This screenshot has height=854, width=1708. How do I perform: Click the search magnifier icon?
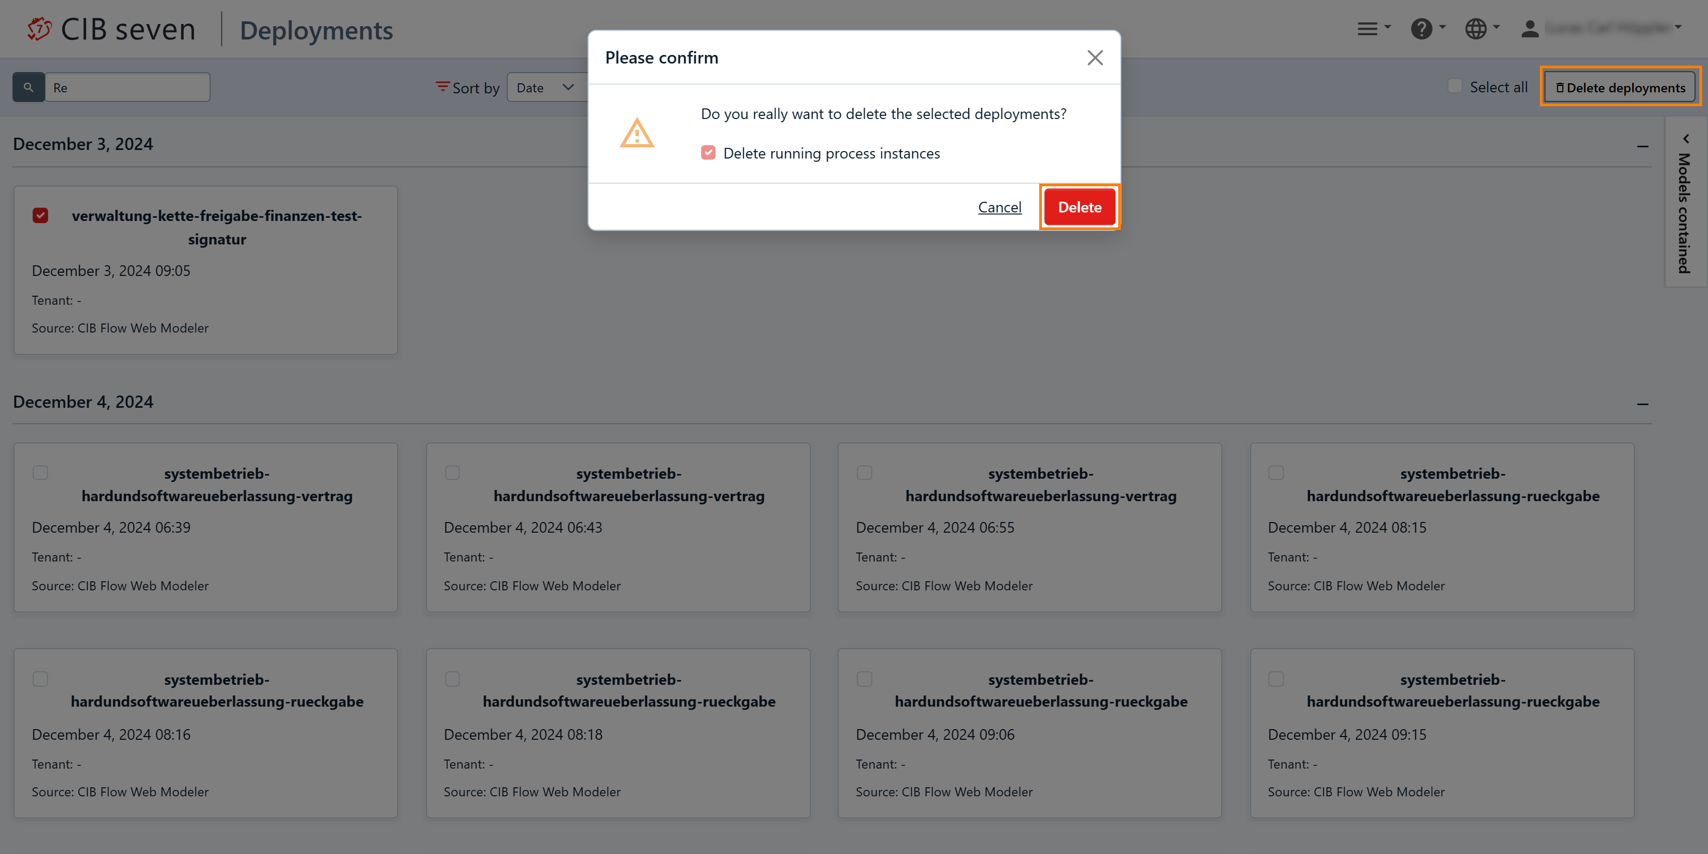tap(28, 88)
